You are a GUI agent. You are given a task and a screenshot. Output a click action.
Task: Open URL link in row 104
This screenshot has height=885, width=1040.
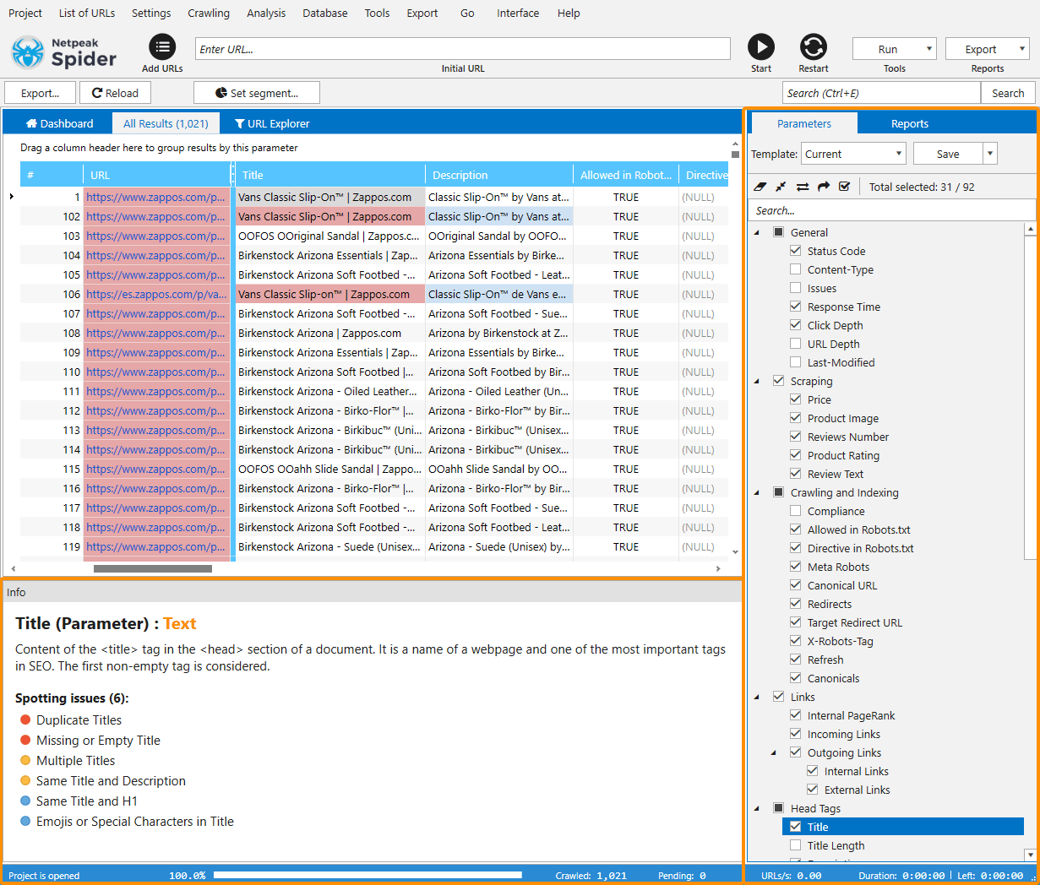(156, 255)
